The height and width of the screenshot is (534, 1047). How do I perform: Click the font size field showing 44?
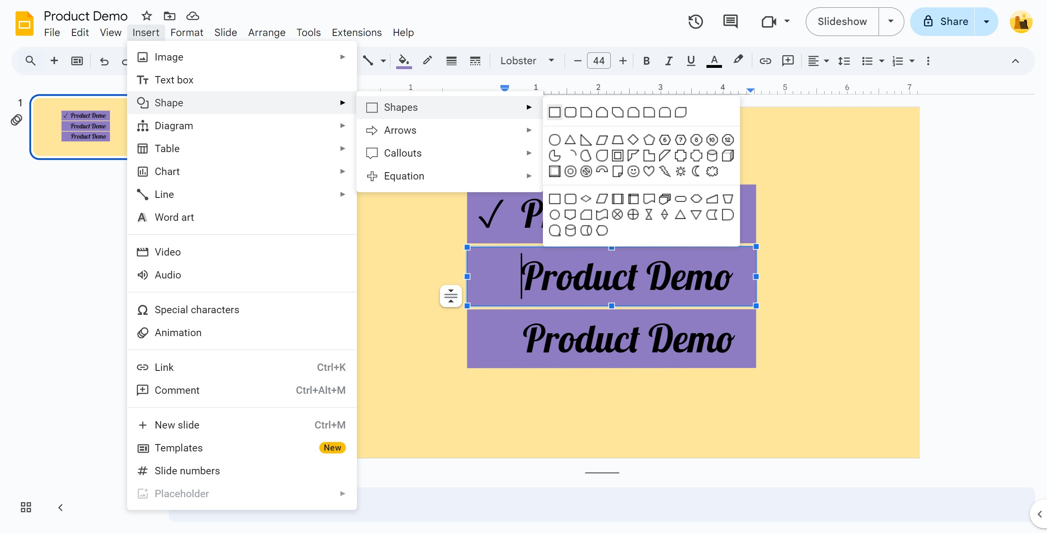599,61
